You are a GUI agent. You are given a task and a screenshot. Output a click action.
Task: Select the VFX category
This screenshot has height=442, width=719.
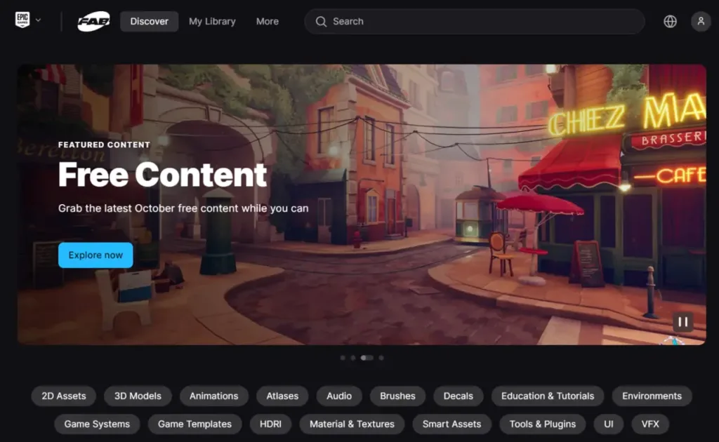pyautogui.click(x=650, y=424)
